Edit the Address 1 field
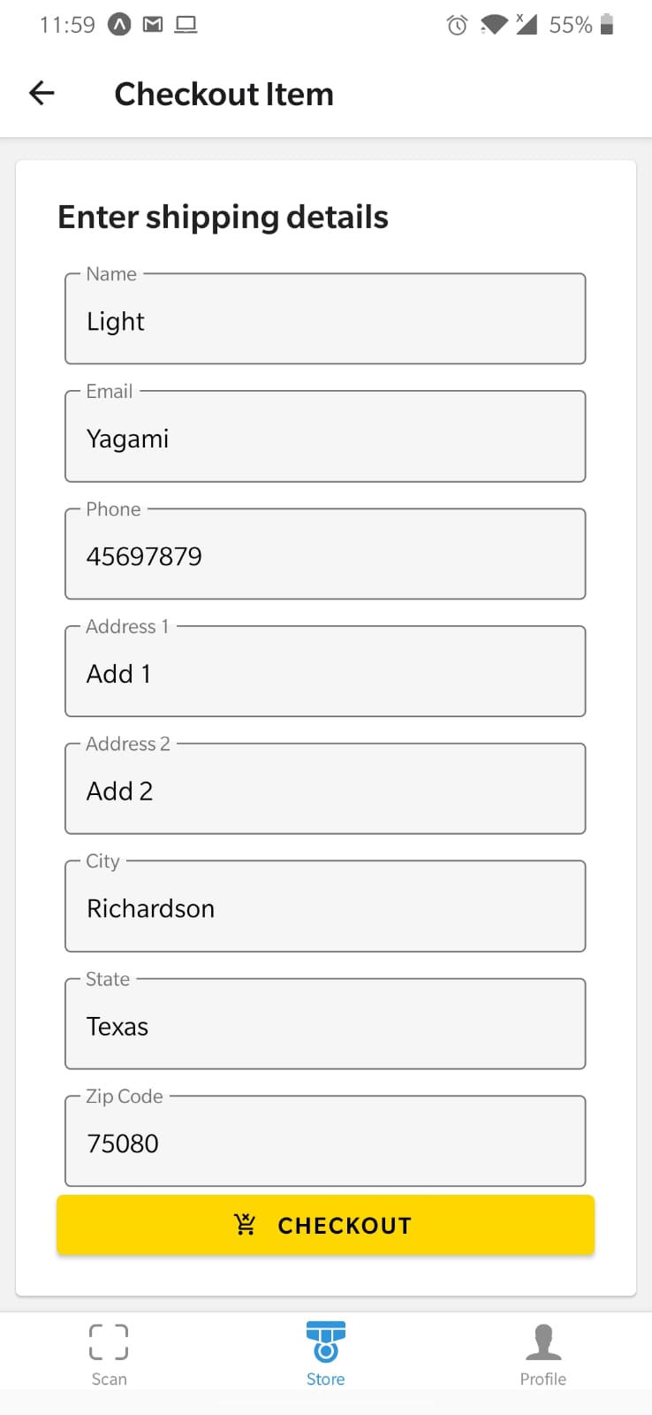 coord(325,671)
